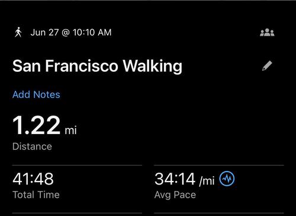This screenshot has height=216, width=296.
Task: Open the group sharing people icon
Action: click(x=267, y=33)
